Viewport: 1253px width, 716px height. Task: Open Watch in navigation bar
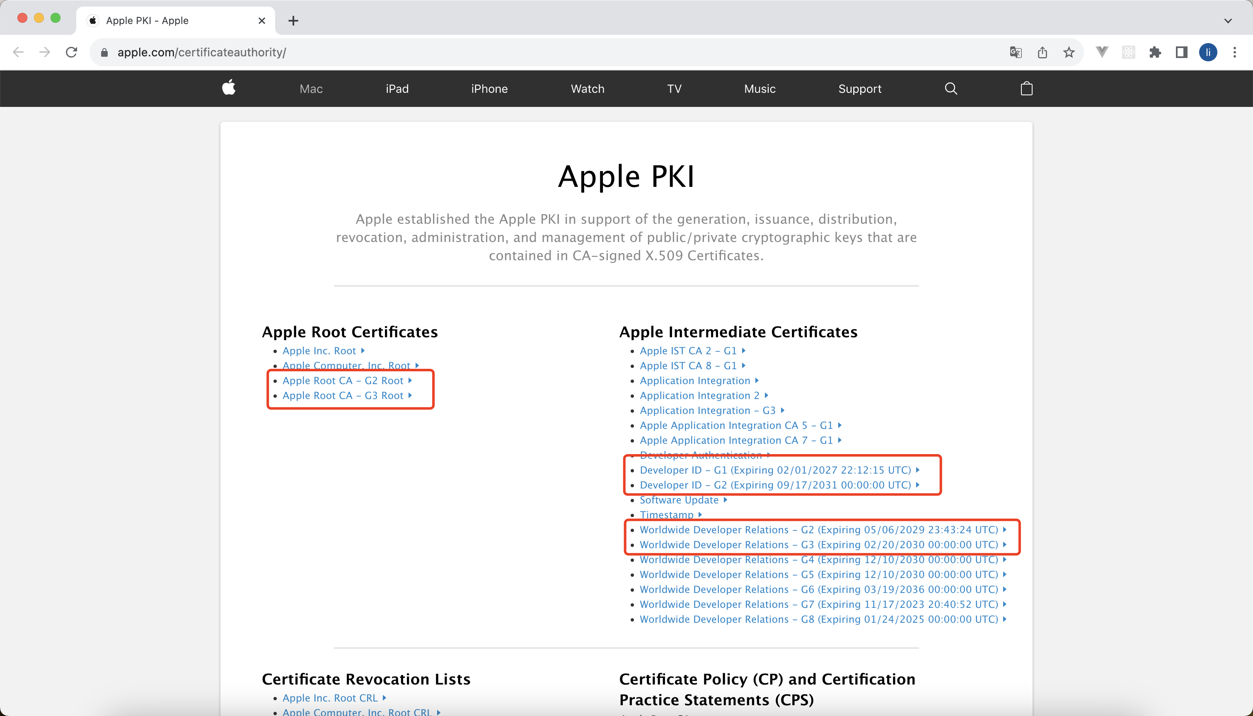pos(588,89)
